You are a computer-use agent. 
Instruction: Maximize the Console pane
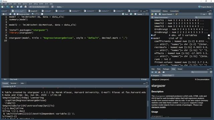pos(147,83)
